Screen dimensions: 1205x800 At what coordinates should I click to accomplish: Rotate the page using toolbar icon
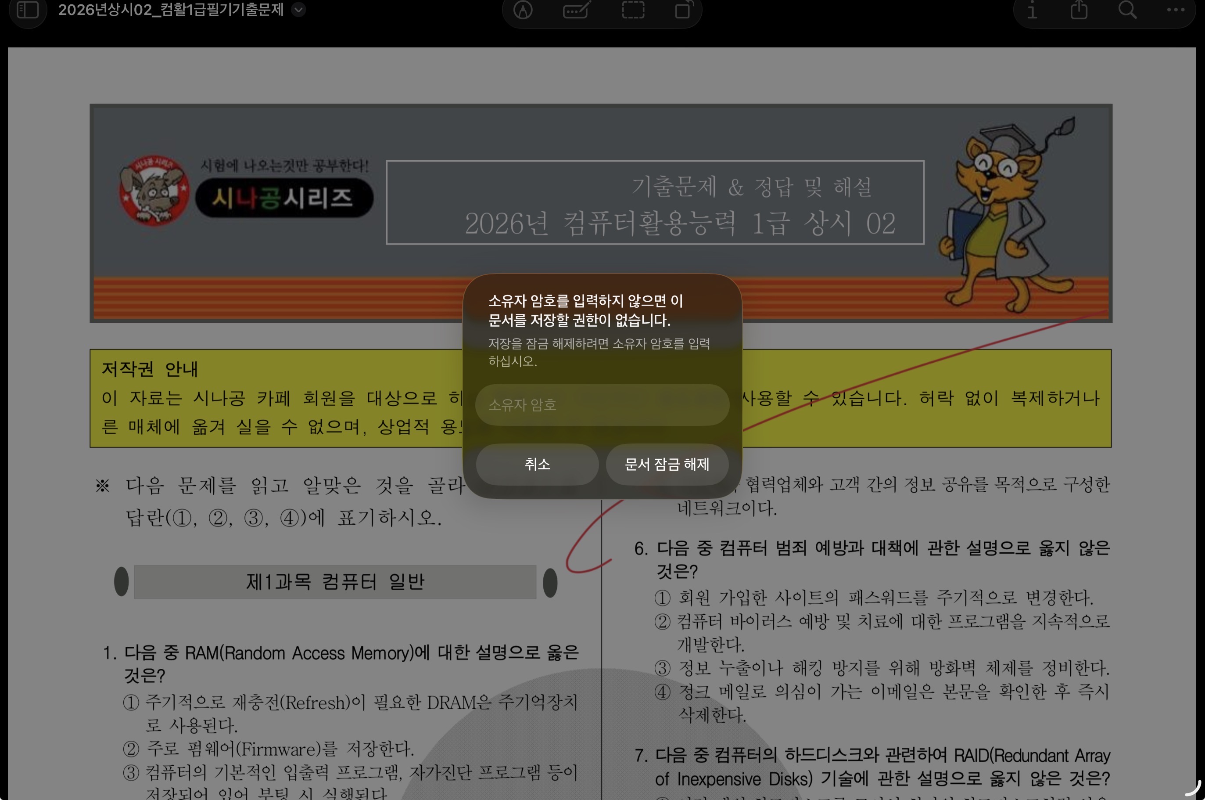(x=684, y=10)
